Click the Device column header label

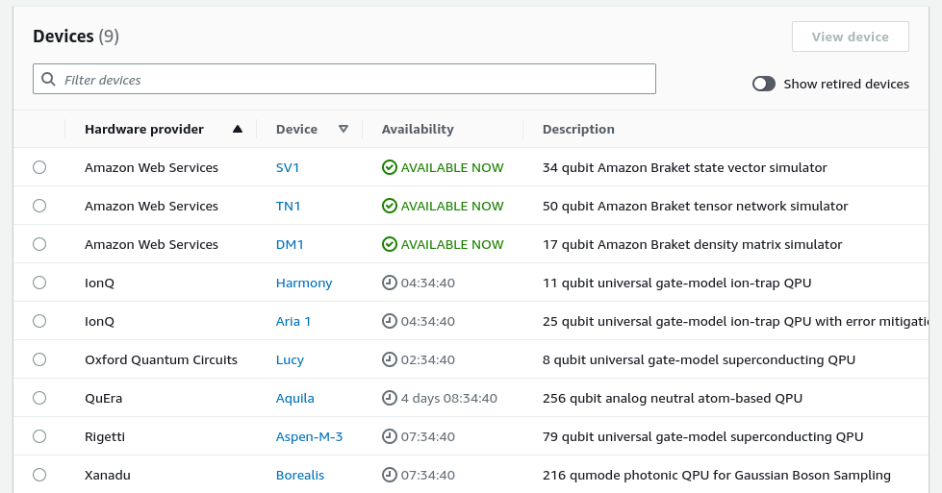click(x=296, y=129)
